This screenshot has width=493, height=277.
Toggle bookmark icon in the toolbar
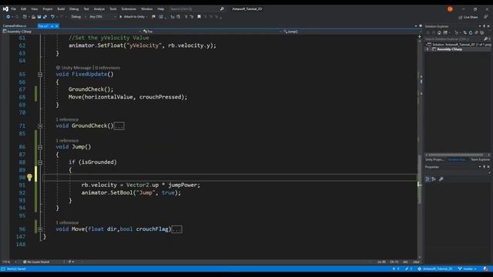coord(199,17)
